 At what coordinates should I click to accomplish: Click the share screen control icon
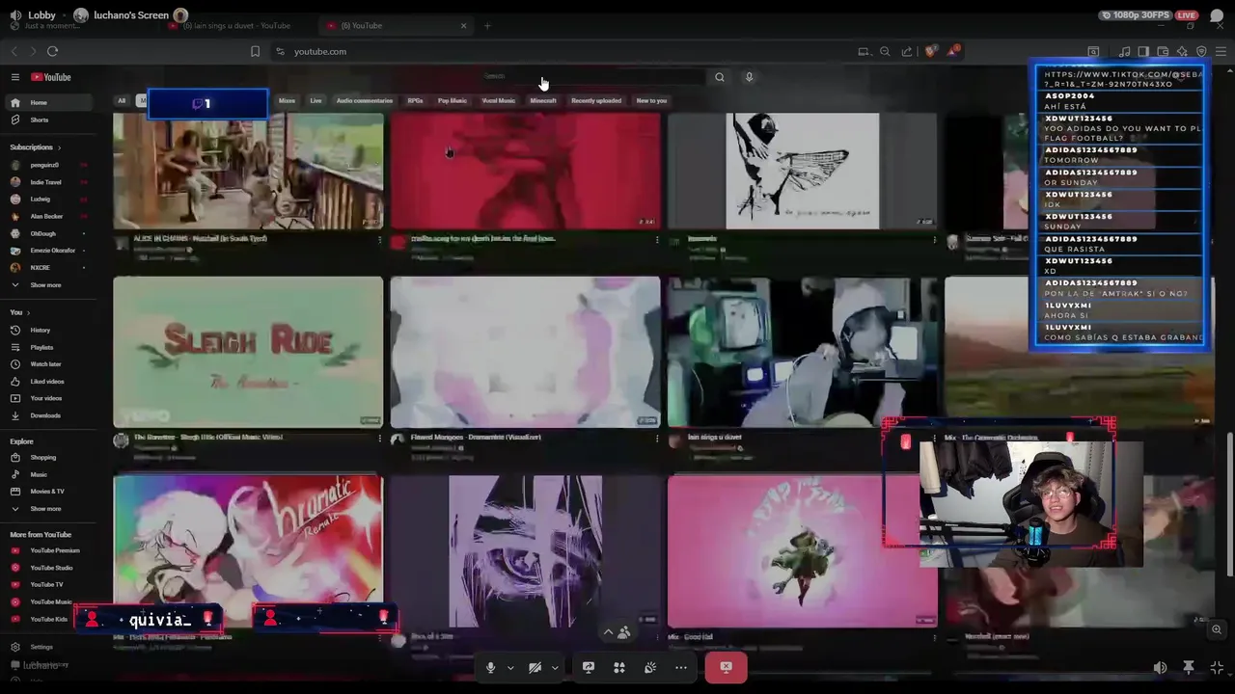click(588, 667)
